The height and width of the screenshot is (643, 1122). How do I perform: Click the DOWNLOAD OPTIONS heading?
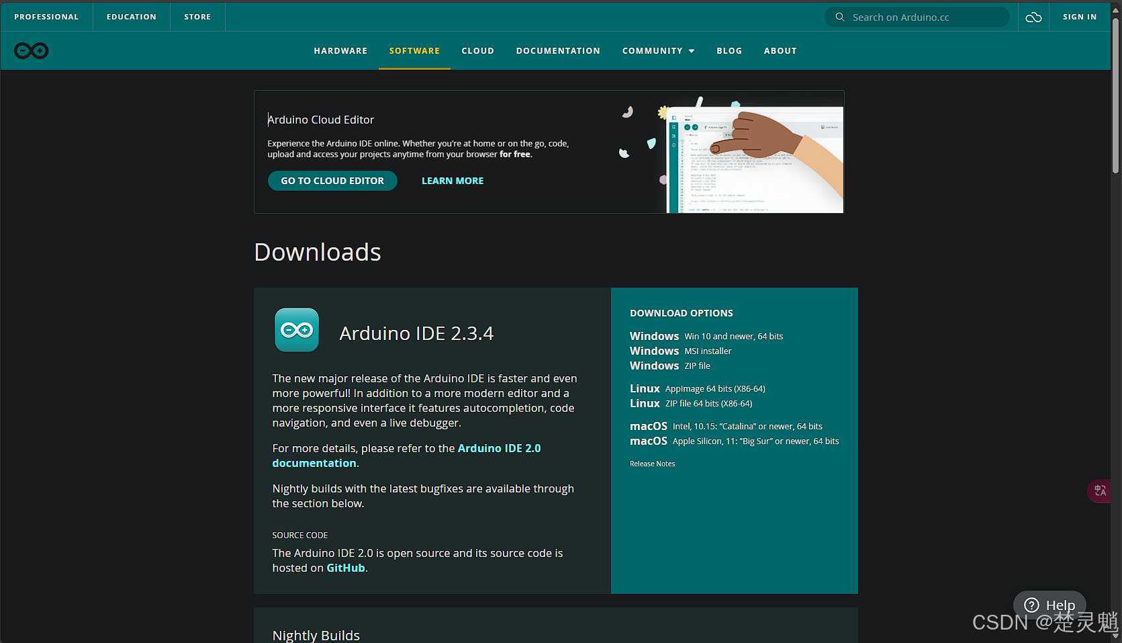pos(682,313)
